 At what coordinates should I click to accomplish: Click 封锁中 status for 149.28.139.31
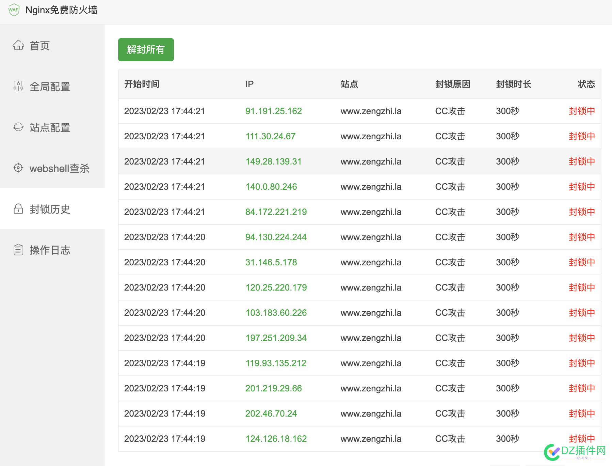pyautogui.click(x=582, y=161)
